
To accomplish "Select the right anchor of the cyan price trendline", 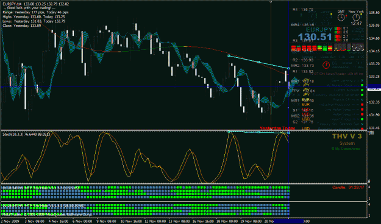I will point(288,68).
